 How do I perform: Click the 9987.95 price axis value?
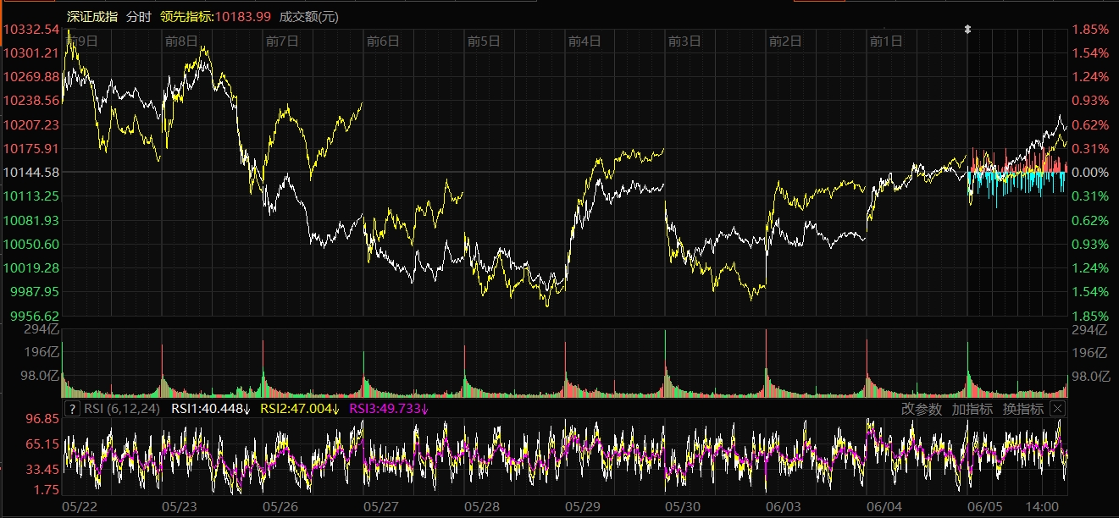pyautogui.click(x=35, y=291)
